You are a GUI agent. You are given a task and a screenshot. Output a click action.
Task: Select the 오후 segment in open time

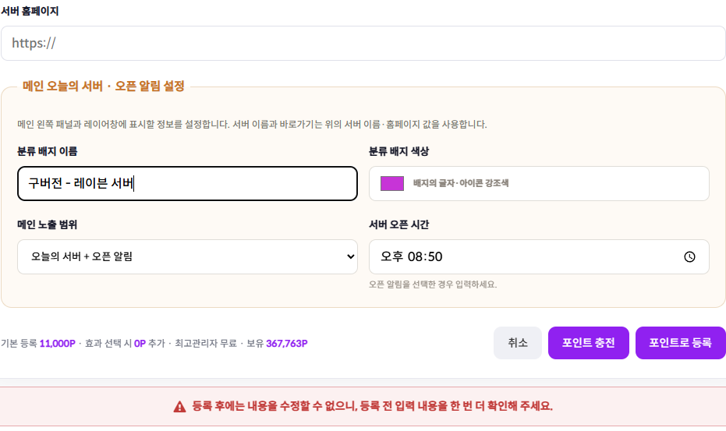391,256
